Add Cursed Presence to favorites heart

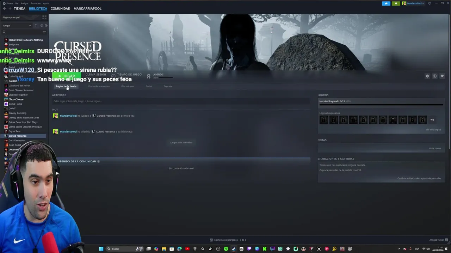pyautogui.click(x=442, y=76)
